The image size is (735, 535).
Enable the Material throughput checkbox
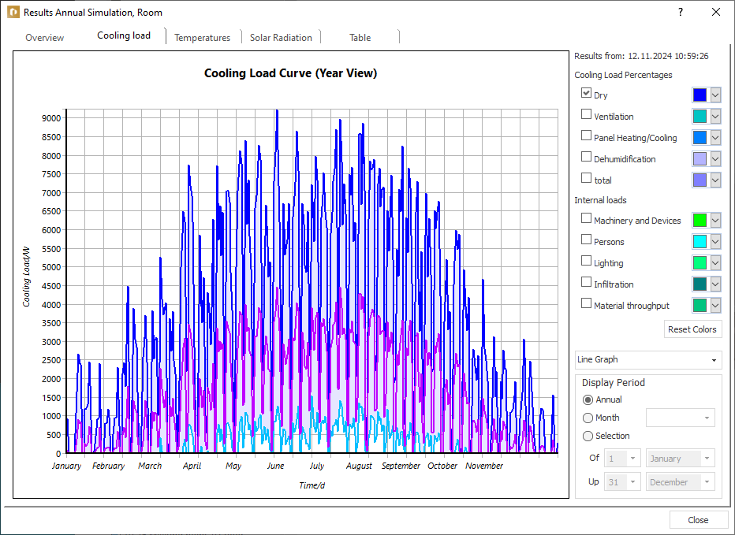point(586,303)
